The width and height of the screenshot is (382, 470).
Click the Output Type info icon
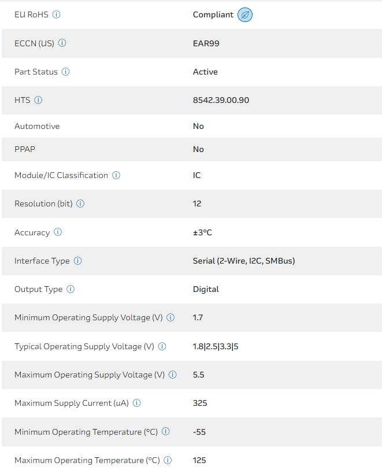[71, 289]
